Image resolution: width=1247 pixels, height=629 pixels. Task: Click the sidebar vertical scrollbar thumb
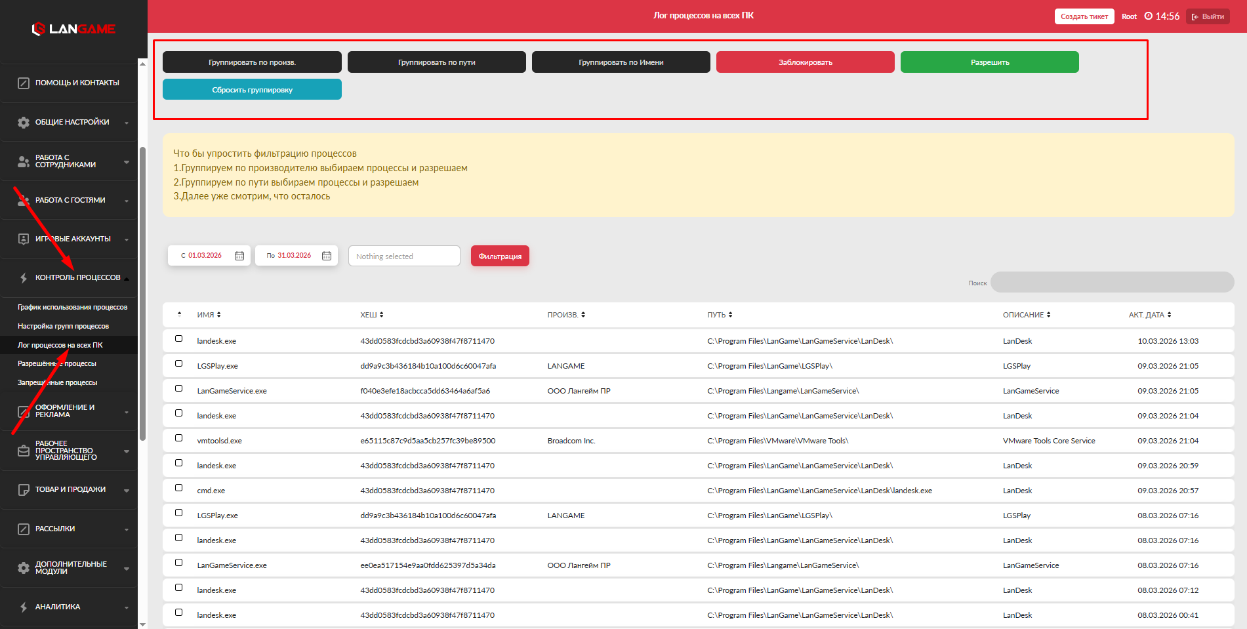click(142, 293)
